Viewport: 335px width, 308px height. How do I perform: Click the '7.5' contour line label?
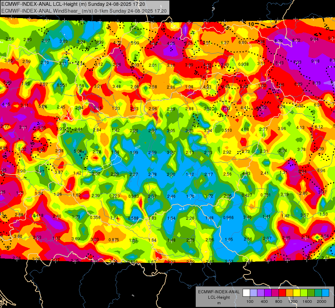click(225, 27)
